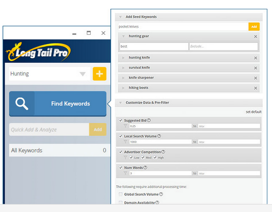The width and height of the screenshot is (272, 212).
Task: Remove the survival knife seed keyword
Action: (256, 68)
